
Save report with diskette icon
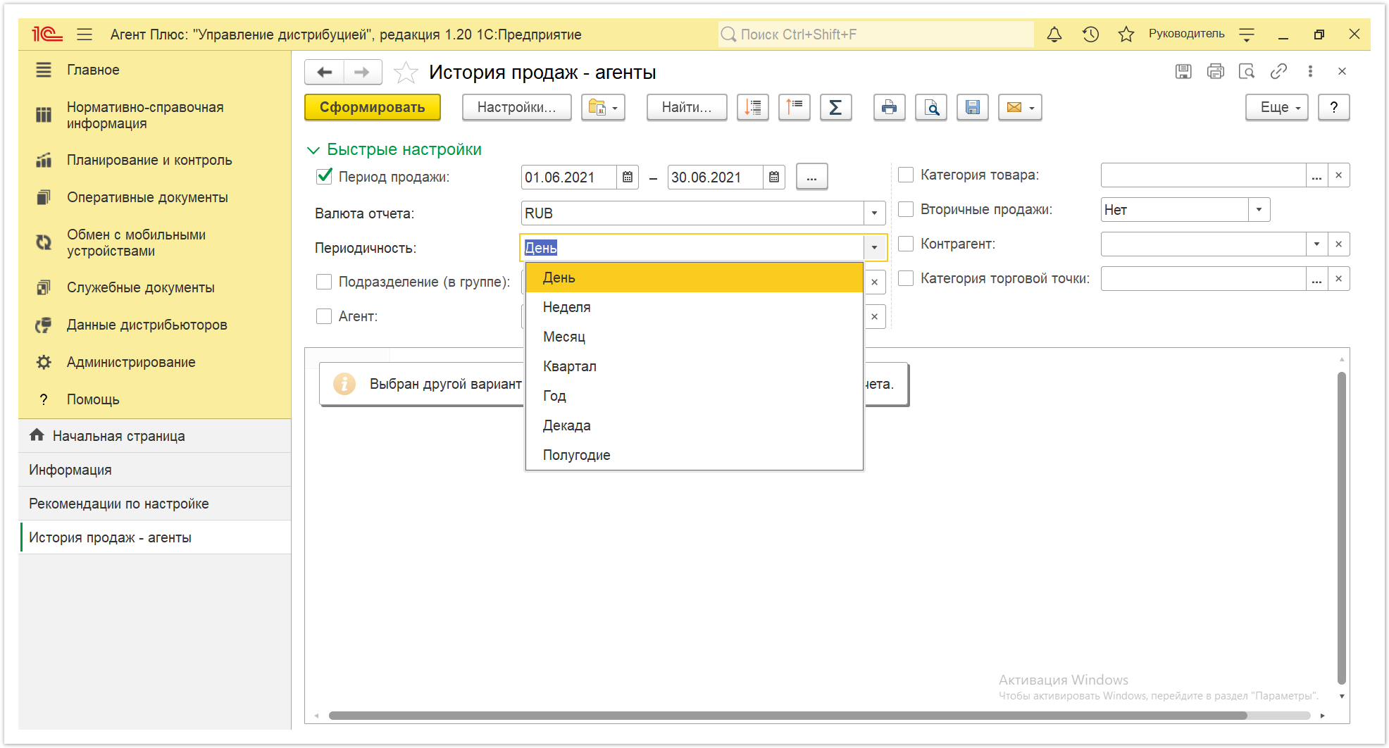point(972,107)
